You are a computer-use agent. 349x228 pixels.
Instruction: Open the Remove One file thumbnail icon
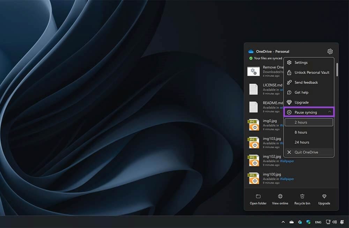(253, 72)
